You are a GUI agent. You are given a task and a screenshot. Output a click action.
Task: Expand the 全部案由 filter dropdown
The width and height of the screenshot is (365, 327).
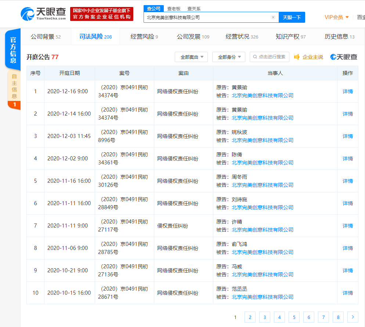tap(191, 57)
